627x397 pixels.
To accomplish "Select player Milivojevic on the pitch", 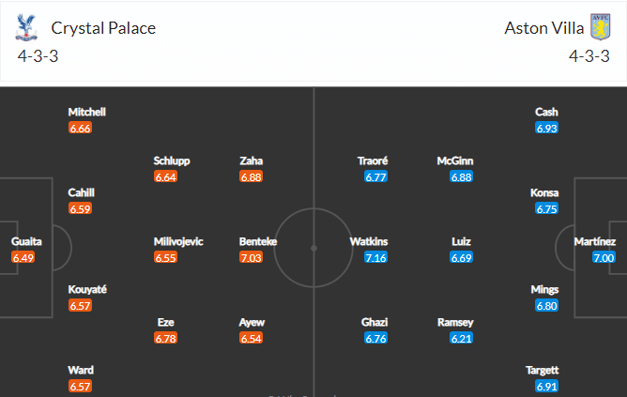I will 178,241.
